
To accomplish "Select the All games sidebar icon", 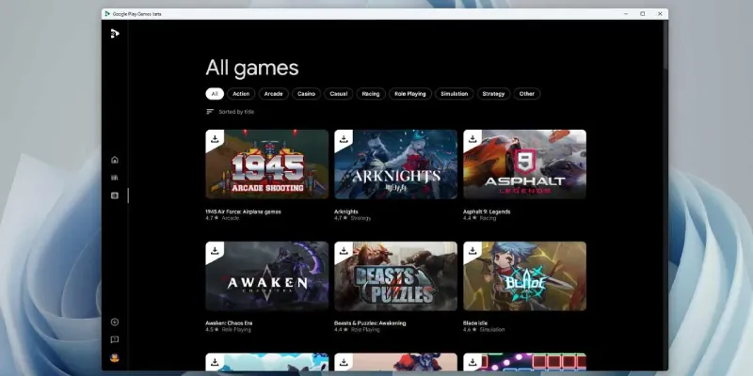I will tap(115, 196).
